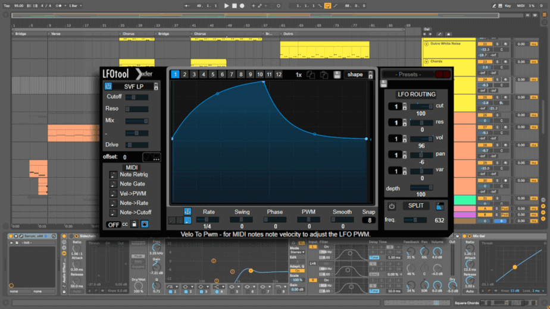550x309 pixels.
Task: Enable Note->Cutoff MIDI option
Action: [113, 212]
